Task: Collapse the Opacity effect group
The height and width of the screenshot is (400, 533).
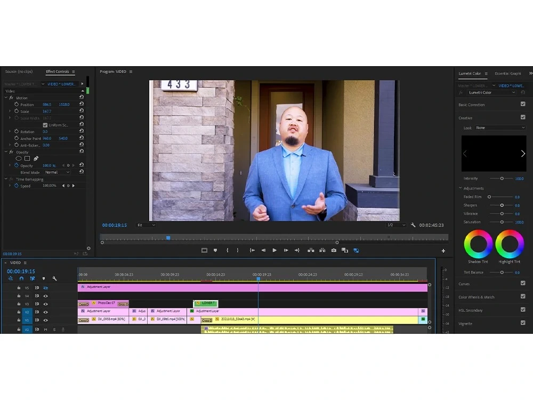Action: pyautogui.click(x=6, y=151)
